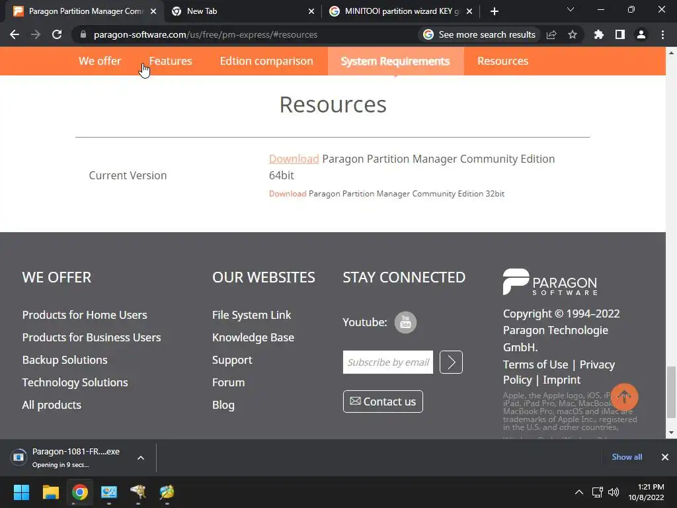This screenshot has width=677, height=508.
Task: Switch to MINITOOl partition wizard KEY tab
Action: pos(401,11)
